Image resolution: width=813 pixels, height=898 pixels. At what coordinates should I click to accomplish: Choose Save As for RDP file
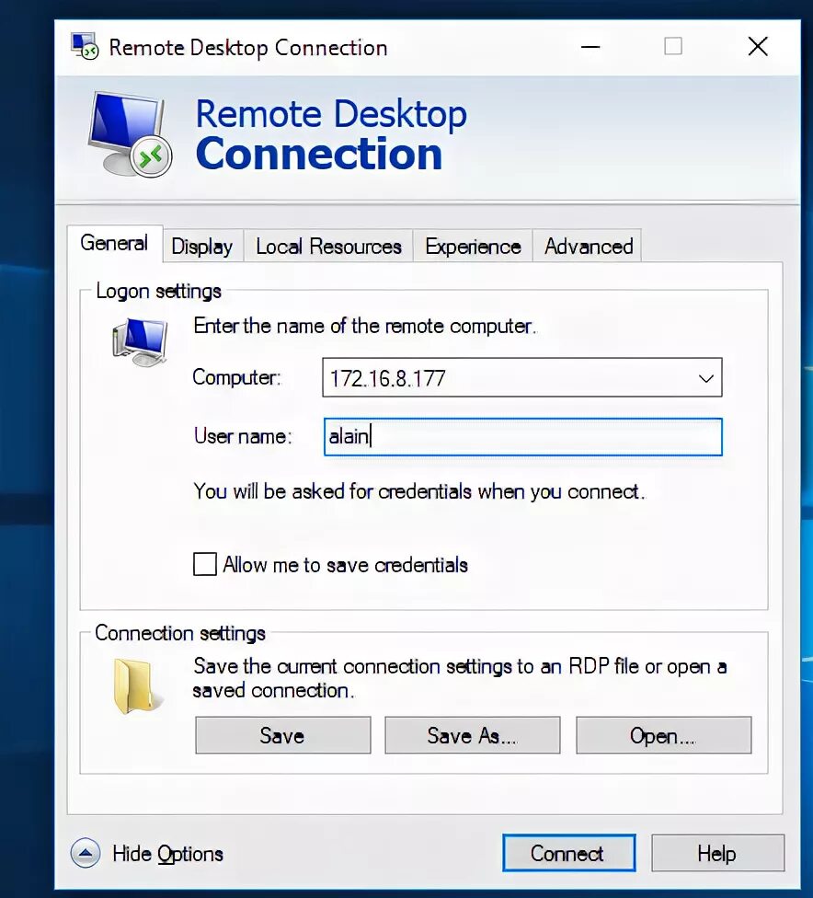473,735
